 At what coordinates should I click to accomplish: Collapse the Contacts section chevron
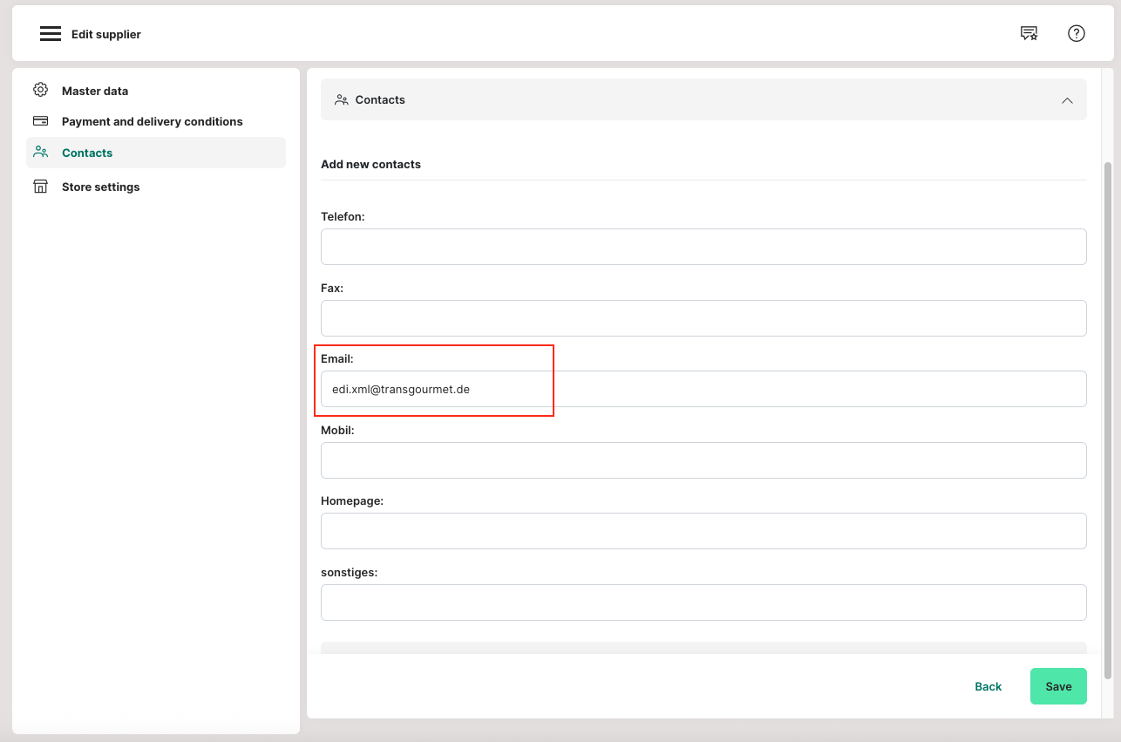pyautogui.click(x=1066, y=100)
